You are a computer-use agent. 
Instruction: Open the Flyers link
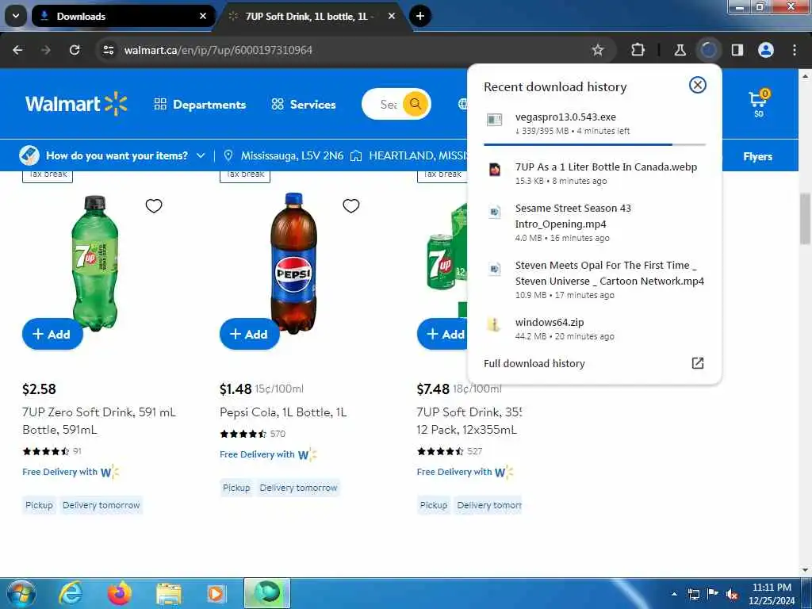757,156
